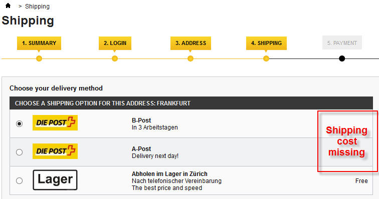Screen dimensions: 379x199
Task: Select the B-Post radio button
Action: [20, 123]
